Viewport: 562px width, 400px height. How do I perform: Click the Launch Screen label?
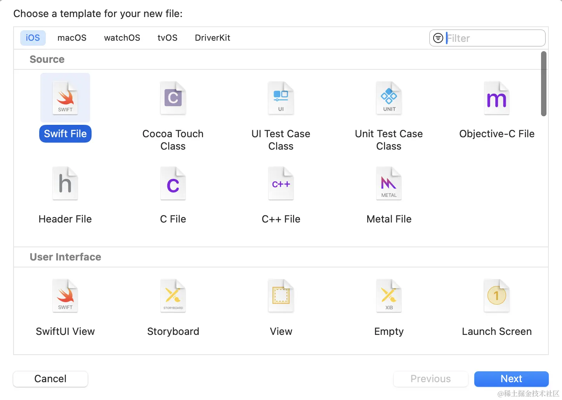click(497, 331)
